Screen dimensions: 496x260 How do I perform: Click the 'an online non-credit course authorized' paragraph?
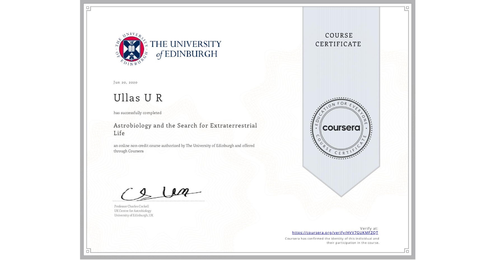(x=184, y=148)
